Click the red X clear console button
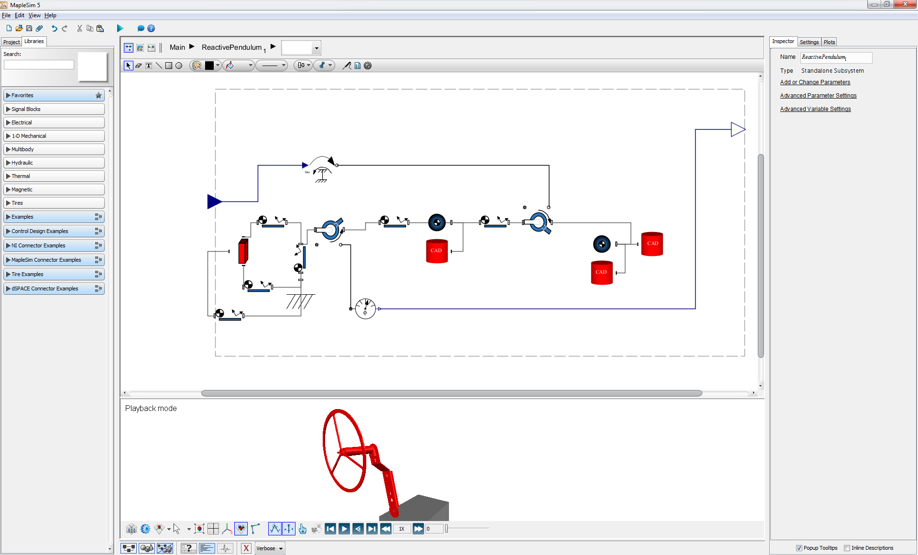Viewport: 918px width, 555px height. 246,548
